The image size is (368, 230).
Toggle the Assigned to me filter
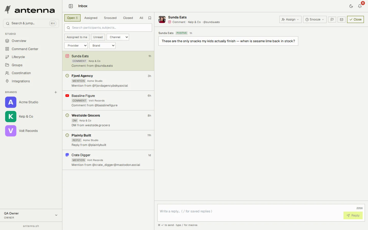[77, 37]
